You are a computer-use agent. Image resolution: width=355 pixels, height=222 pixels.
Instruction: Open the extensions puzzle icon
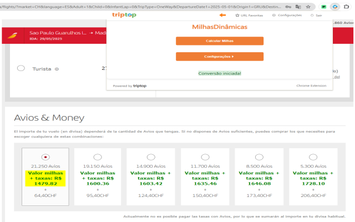click(346, 7)
